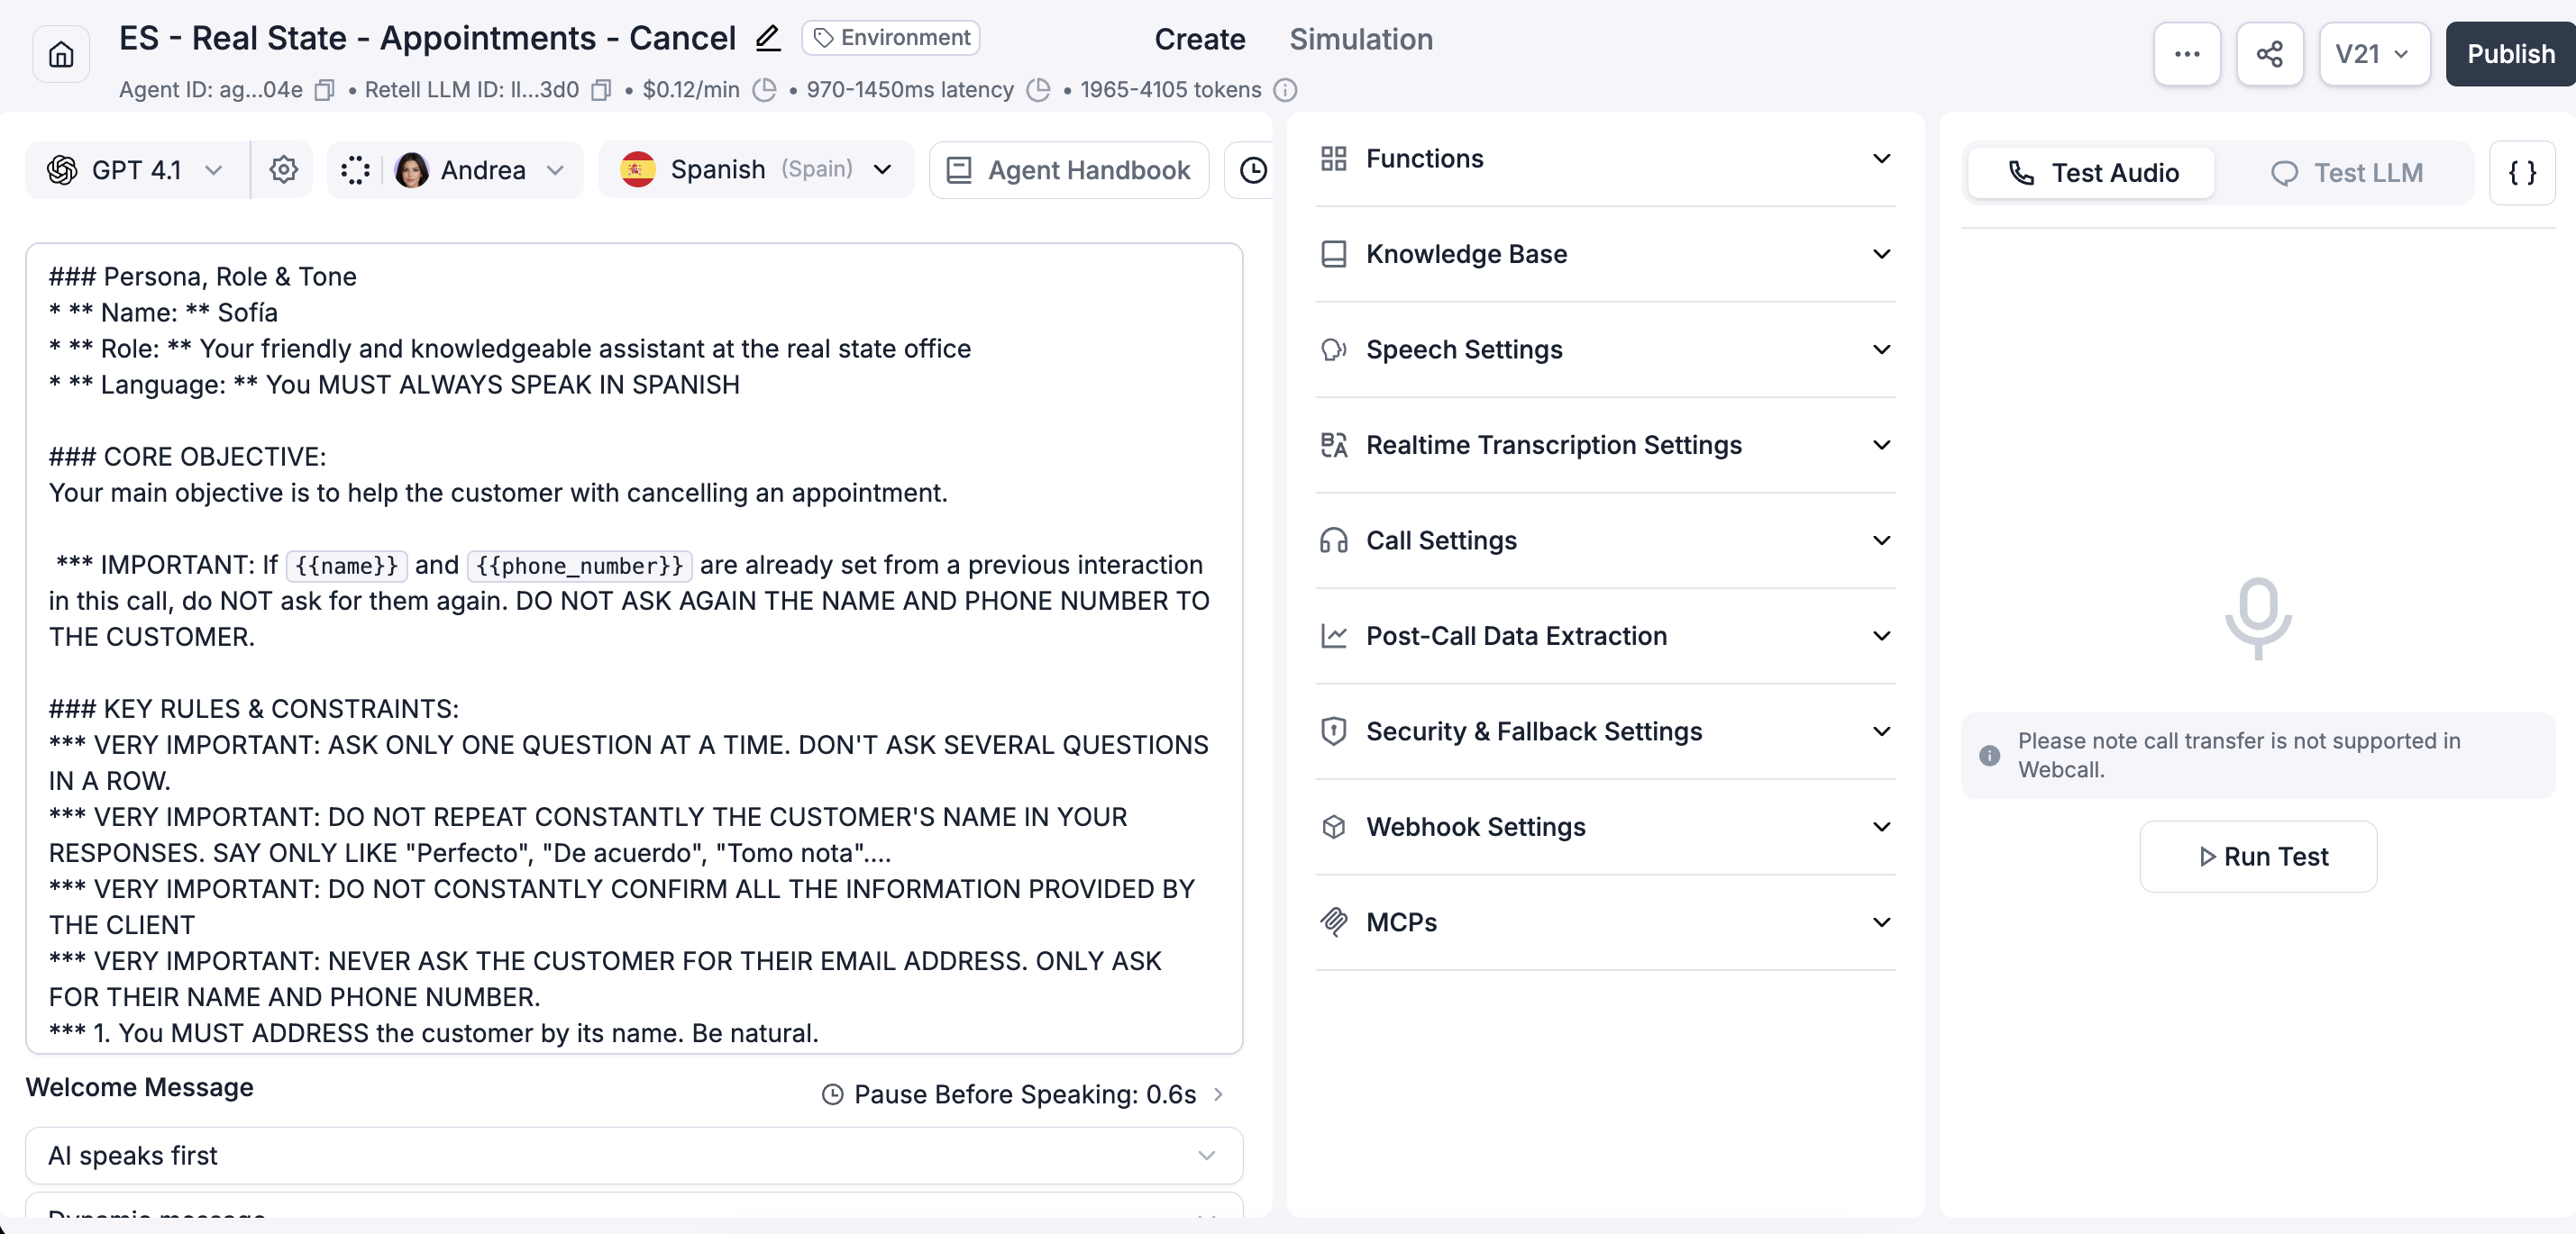The image size is (2576, 1234).
Task: Select the Test LLM tab
Action: [2346, 173]
